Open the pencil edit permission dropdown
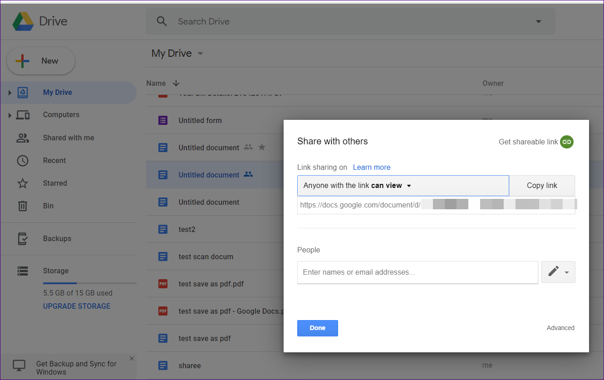This screenshot has height=380, width=604. coord(558,272)
